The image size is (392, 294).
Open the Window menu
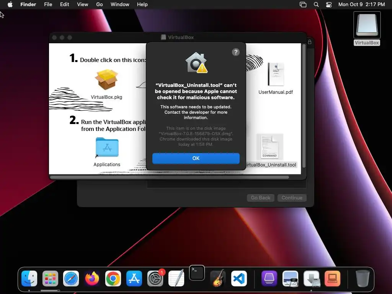tap(120, 5)
